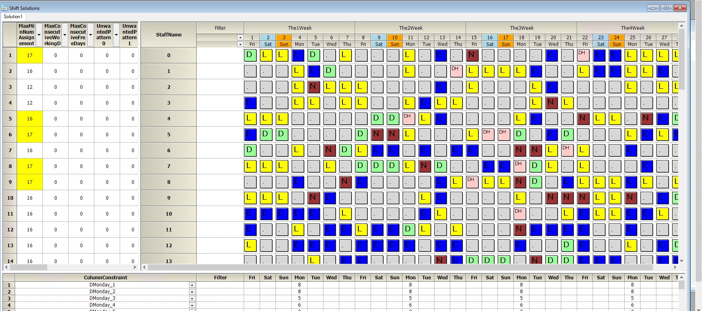
Task: Click staff 0 green D shift on day 1
Action: point(250,55)
